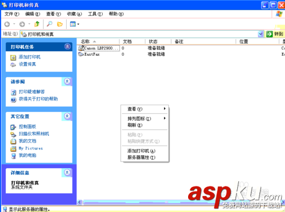Open Back button history dropdown arrow
The width and height of the screenshot is (285, 212).
click(14, 24)
